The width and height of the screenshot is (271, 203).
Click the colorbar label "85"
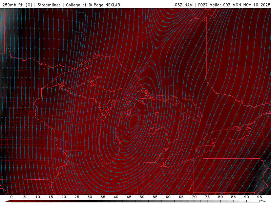pyautogui.click(x=233, y=197)
